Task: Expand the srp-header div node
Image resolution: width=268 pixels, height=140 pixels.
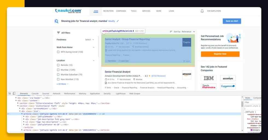Action: (x=16, y=98)
